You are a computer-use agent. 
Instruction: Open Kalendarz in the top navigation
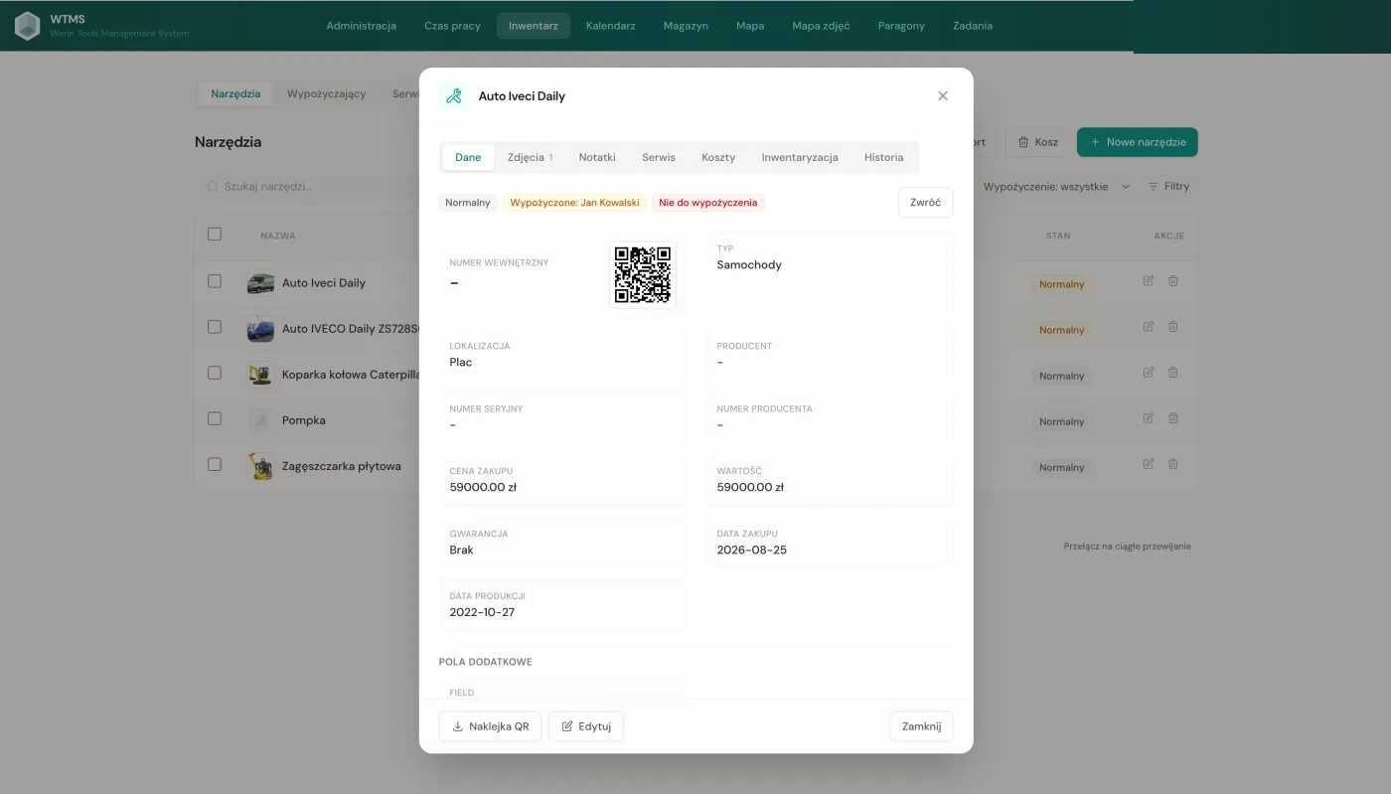coord(611,26)
